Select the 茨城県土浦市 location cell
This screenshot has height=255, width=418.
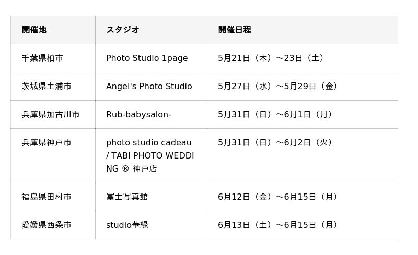(47, 86)
